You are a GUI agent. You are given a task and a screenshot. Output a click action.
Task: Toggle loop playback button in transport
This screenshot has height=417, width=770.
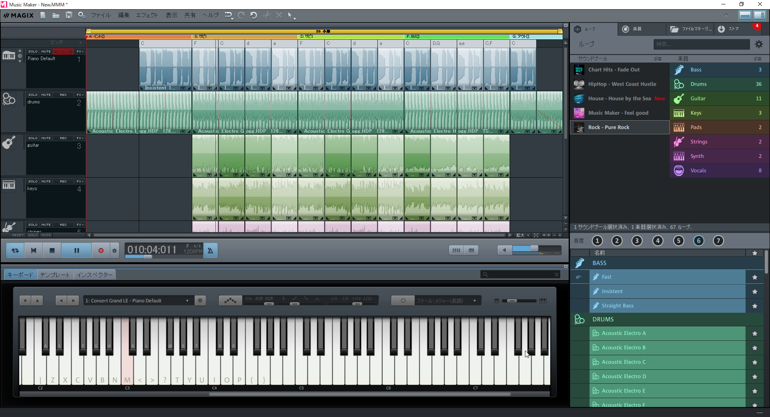15,250
